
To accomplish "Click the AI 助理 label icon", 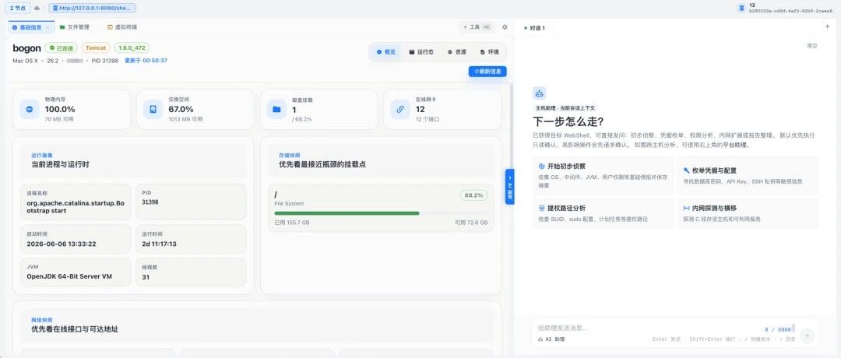I will coord(540,339).
